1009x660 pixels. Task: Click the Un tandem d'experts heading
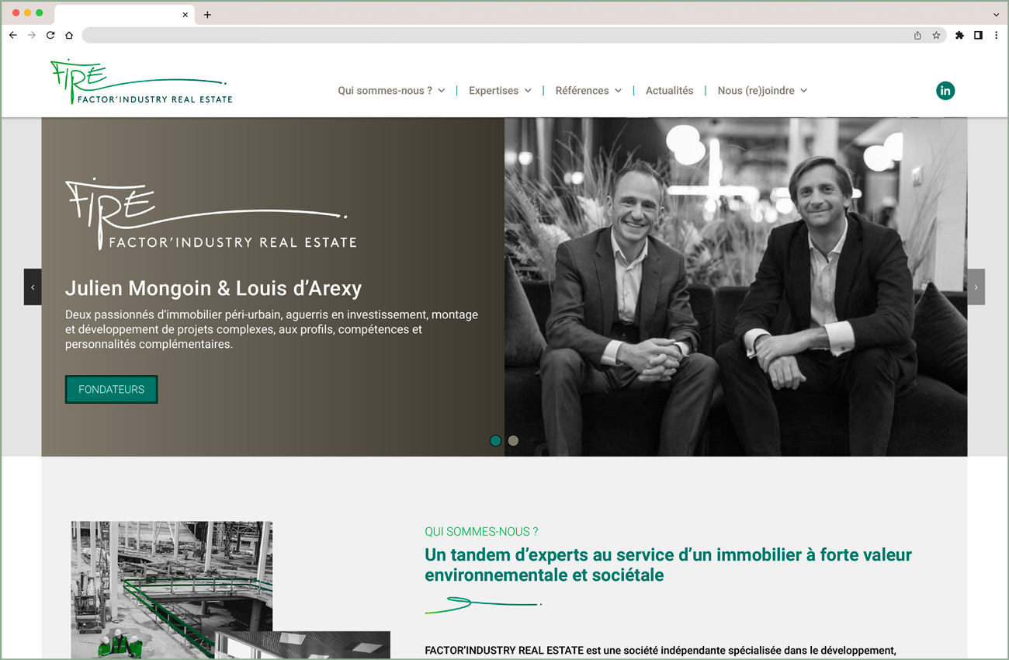[x=668, y=564]
